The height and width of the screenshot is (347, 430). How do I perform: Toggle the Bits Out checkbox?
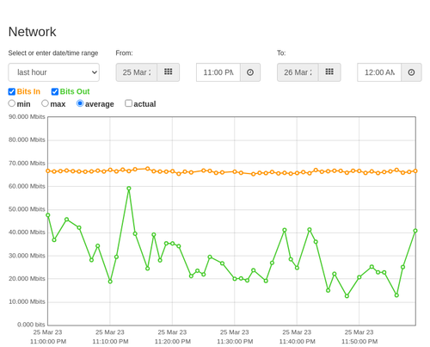point(55,91)
